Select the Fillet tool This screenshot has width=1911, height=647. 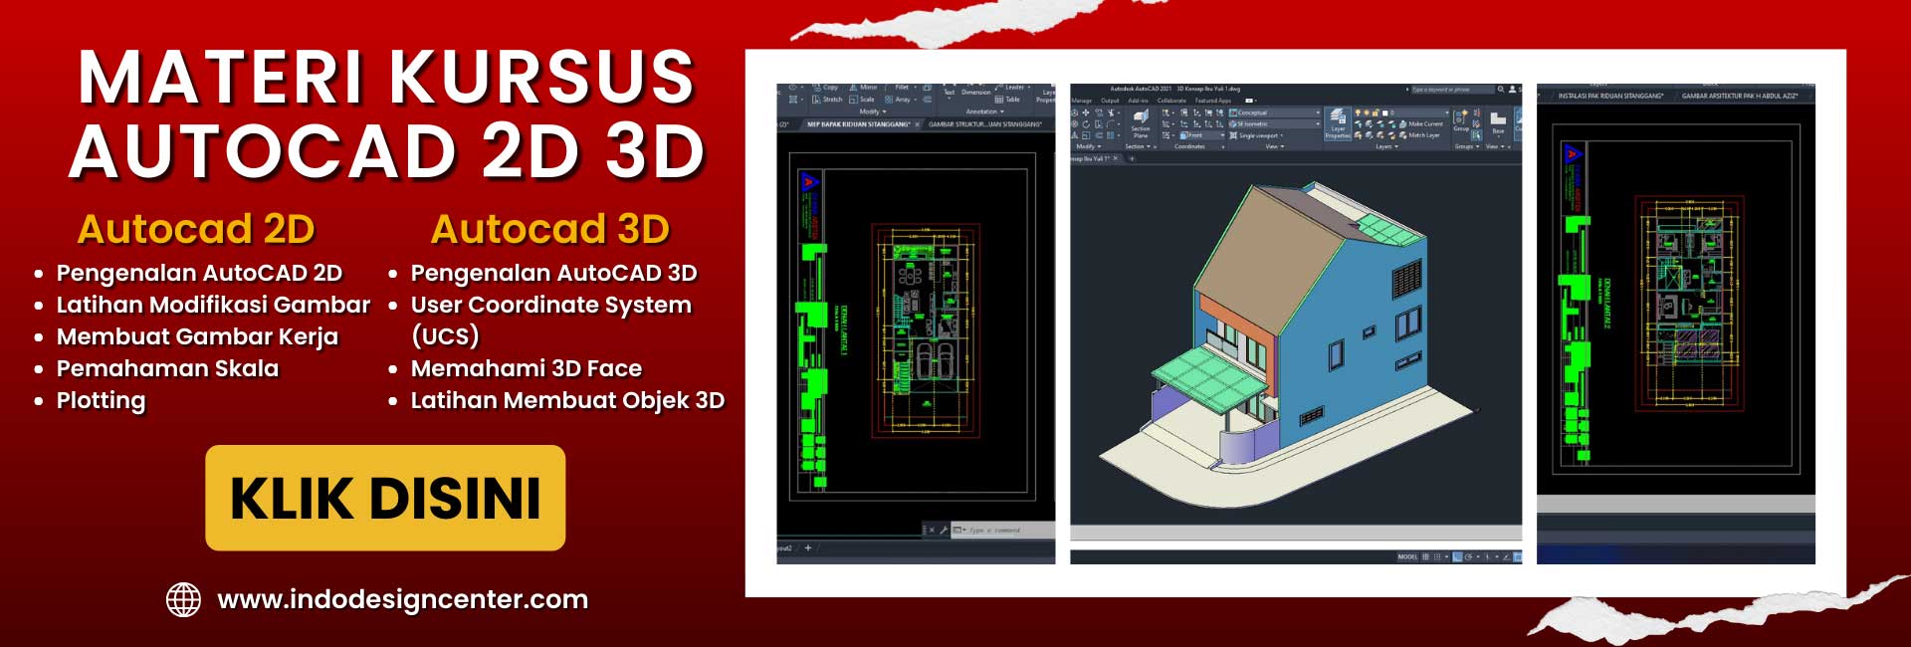[899, 88]
